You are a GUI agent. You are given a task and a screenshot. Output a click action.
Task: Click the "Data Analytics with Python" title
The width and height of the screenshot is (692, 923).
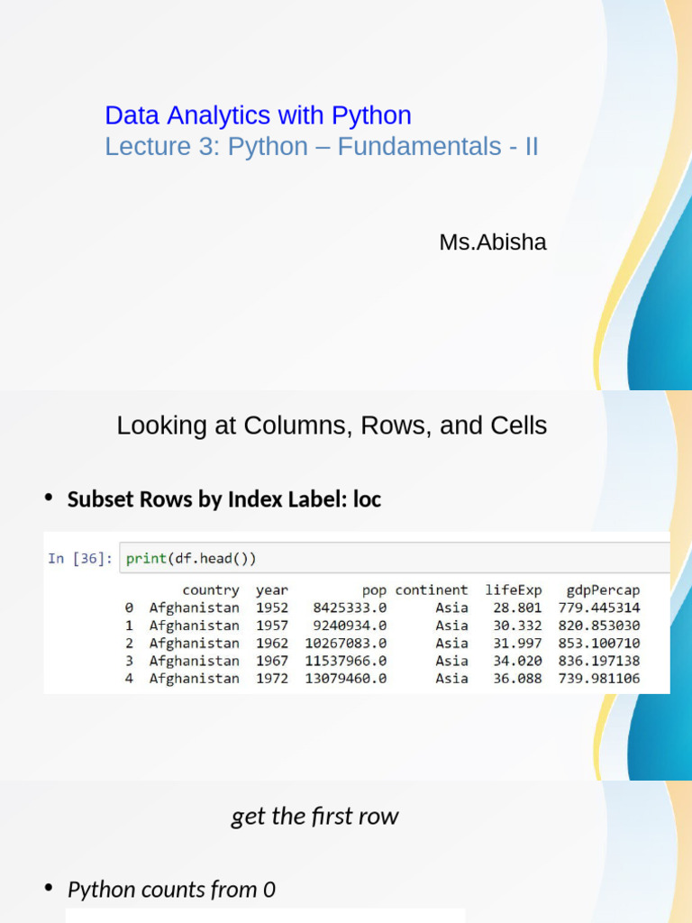(258, 115)
